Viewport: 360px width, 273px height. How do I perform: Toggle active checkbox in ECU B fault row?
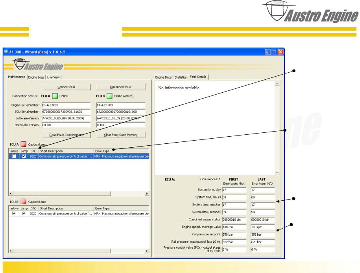tap(14, 213)
